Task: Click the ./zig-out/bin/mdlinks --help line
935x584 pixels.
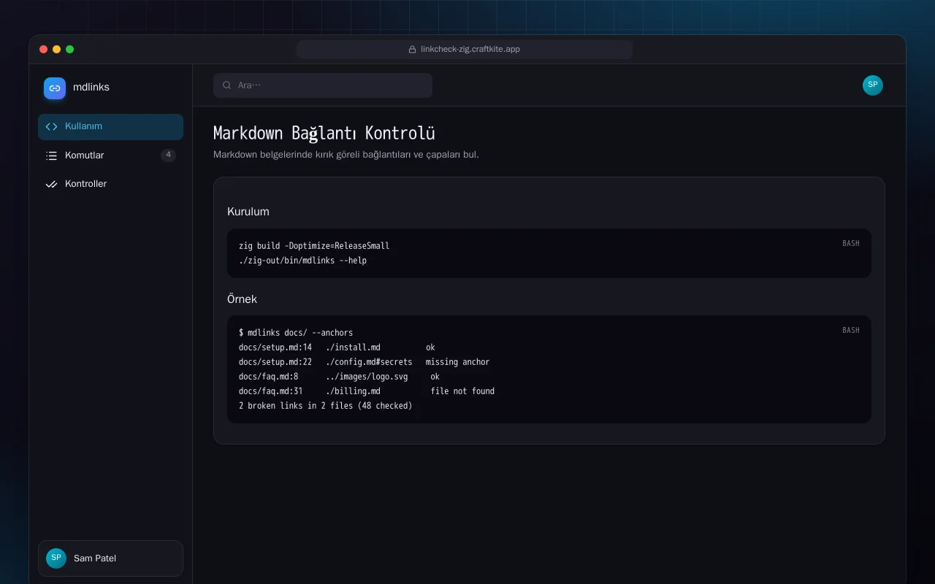Action: coord(302,261)
